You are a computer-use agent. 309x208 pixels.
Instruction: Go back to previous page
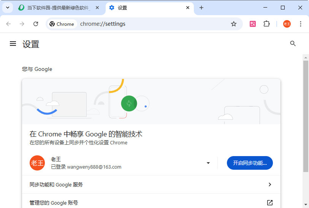pyautogui.click(x=8, y=24)
